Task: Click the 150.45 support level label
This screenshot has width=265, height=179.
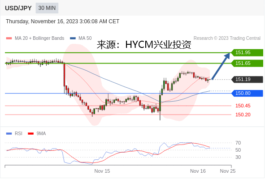Action: (x=243, y=106)
